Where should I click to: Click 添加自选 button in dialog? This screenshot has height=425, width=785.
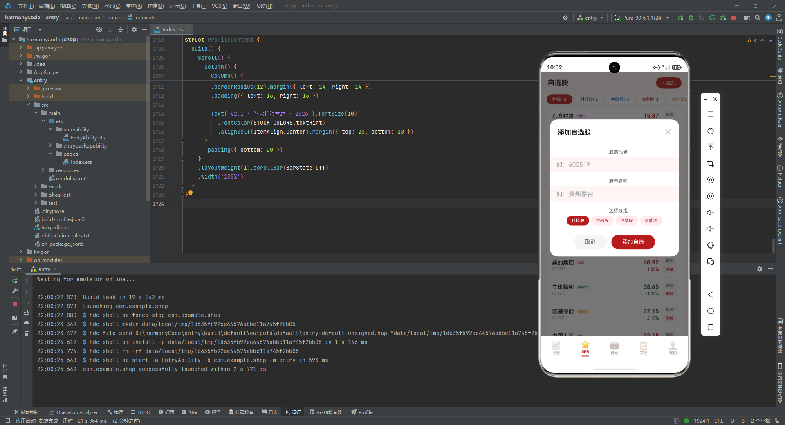pos(633,242)
